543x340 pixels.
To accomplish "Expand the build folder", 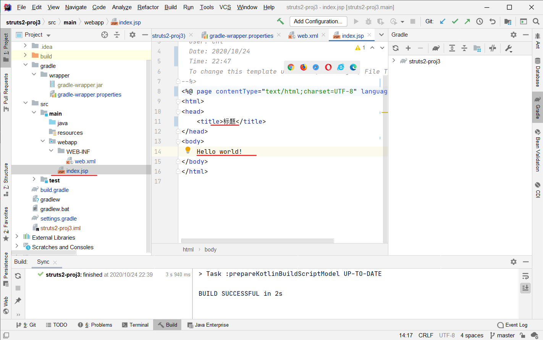I will coord(25,55).
